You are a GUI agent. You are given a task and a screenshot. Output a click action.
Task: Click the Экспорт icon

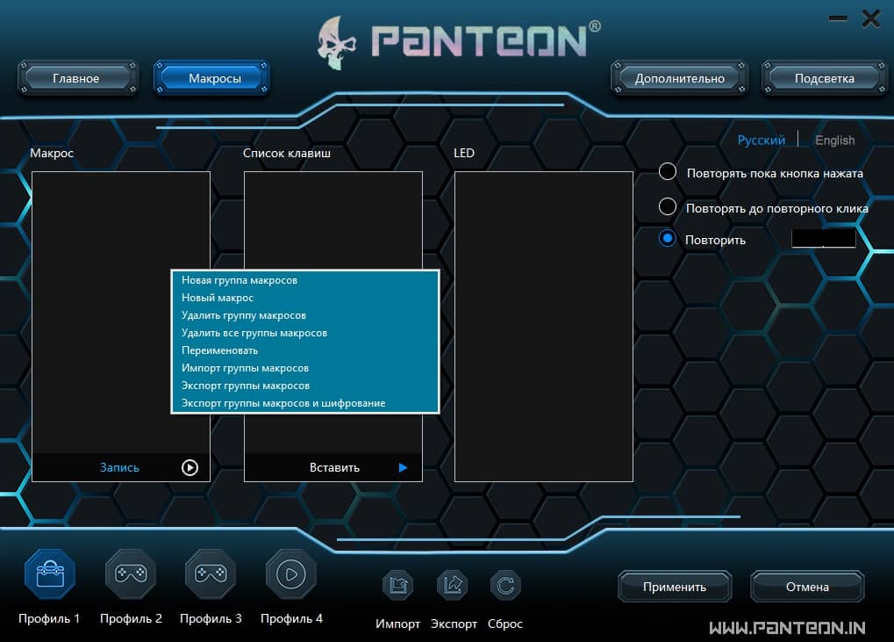click(453, 585)
